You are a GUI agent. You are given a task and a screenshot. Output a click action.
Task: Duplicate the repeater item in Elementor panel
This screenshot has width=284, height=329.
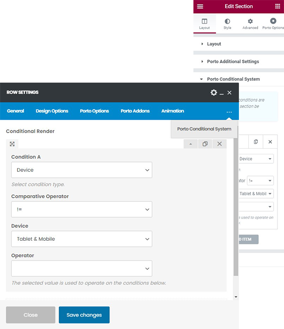pos(256,142)
